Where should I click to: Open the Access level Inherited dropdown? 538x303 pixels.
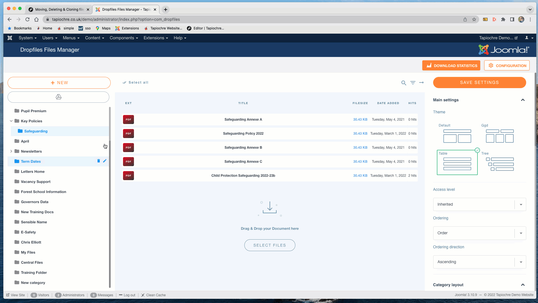[479, 205]
